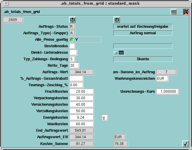This screenshot has height=150, width=192.
Task: Click the empty Bestellmodus field
Action: tap(72, 46)
